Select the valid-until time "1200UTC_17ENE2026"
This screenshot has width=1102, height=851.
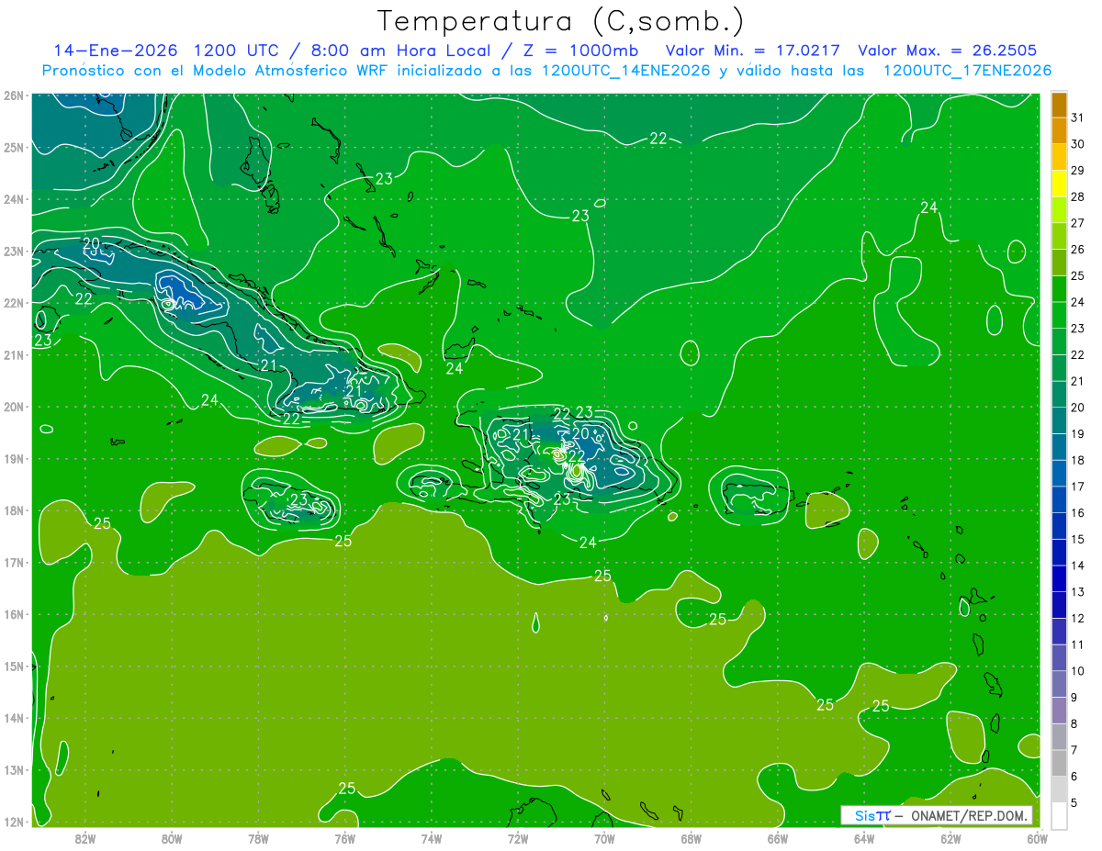point(966,71)
